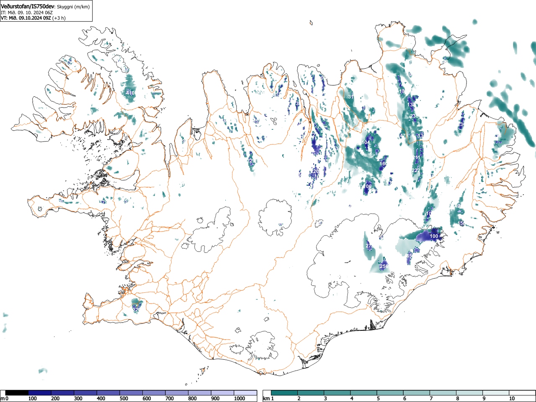The width and height of the screenshot is (536, 402).
Task: Click the 'km' unit label of right legend
Action: pyautogui.click(x=266, y=399)
